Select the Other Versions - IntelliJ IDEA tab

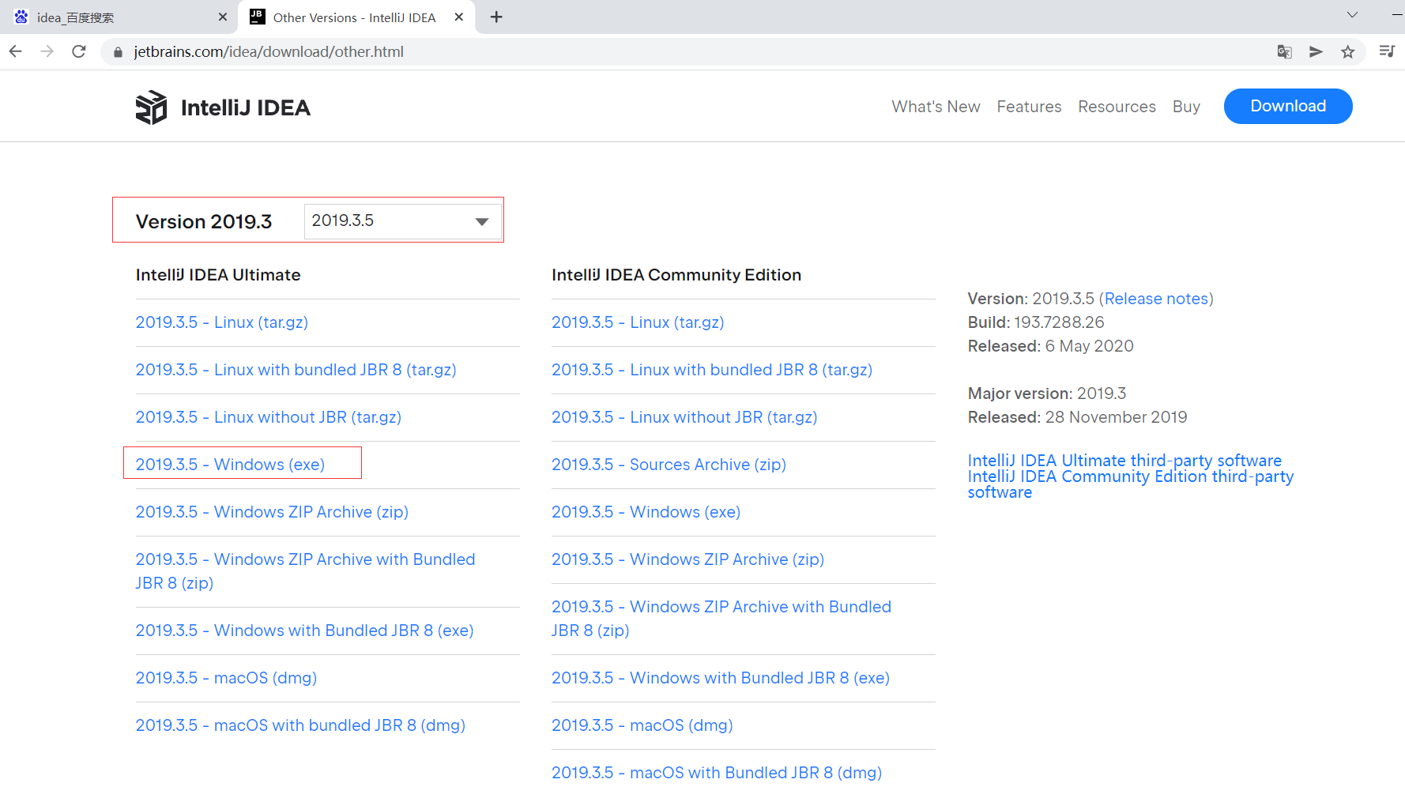click(356, 17)
